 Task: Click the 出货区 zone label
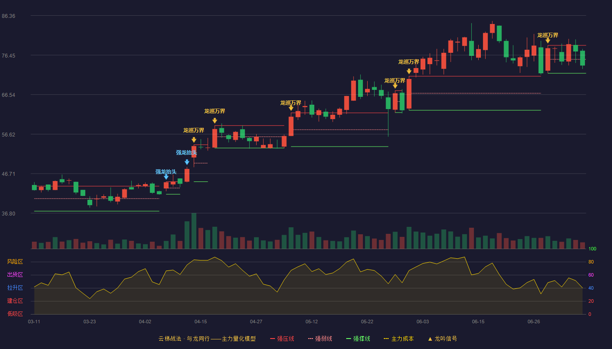[x=15, y=275]
